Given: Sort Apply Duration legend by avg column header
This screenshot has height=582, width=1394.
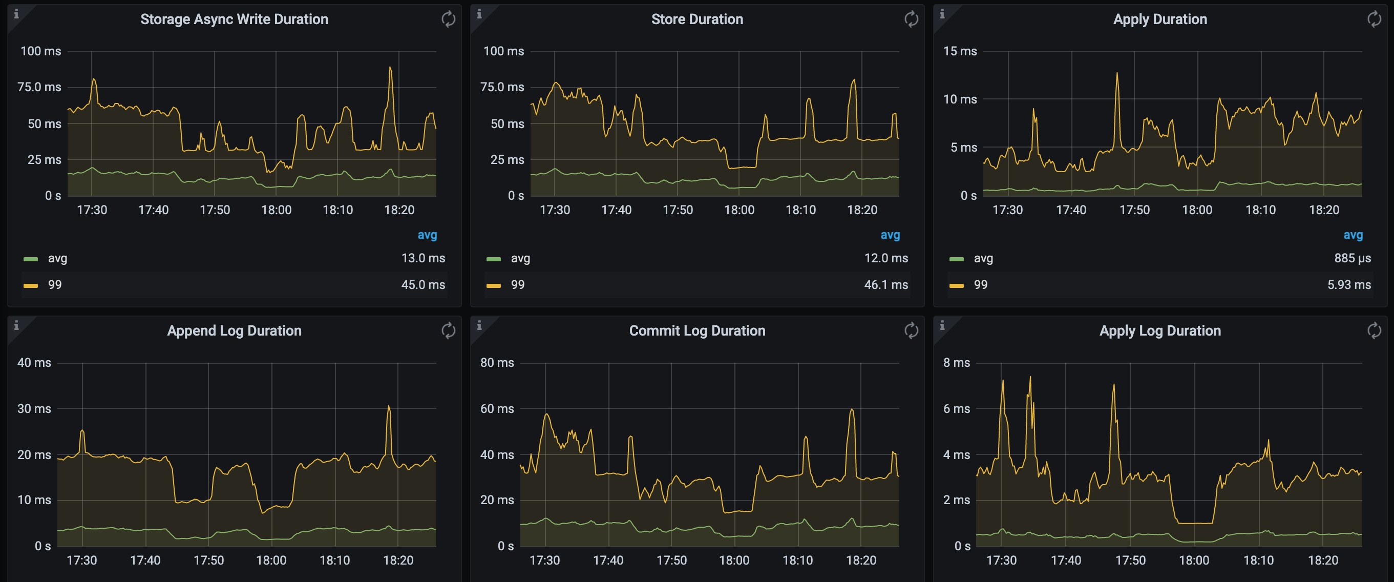Looking at the screenshot, I should tap(1353, 235).
